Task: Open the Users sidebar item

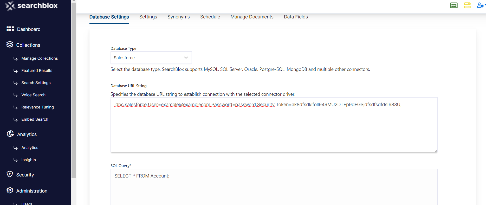Action: tap(27, 203)
